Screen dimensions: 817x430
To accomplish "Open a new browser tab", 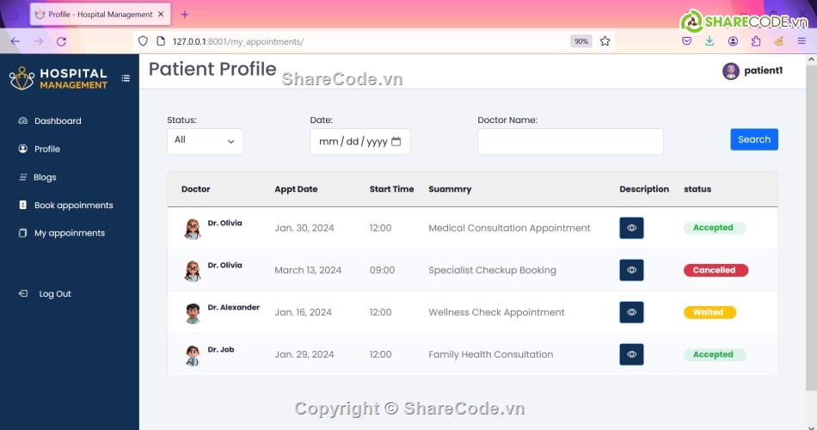I will (185, 15).
